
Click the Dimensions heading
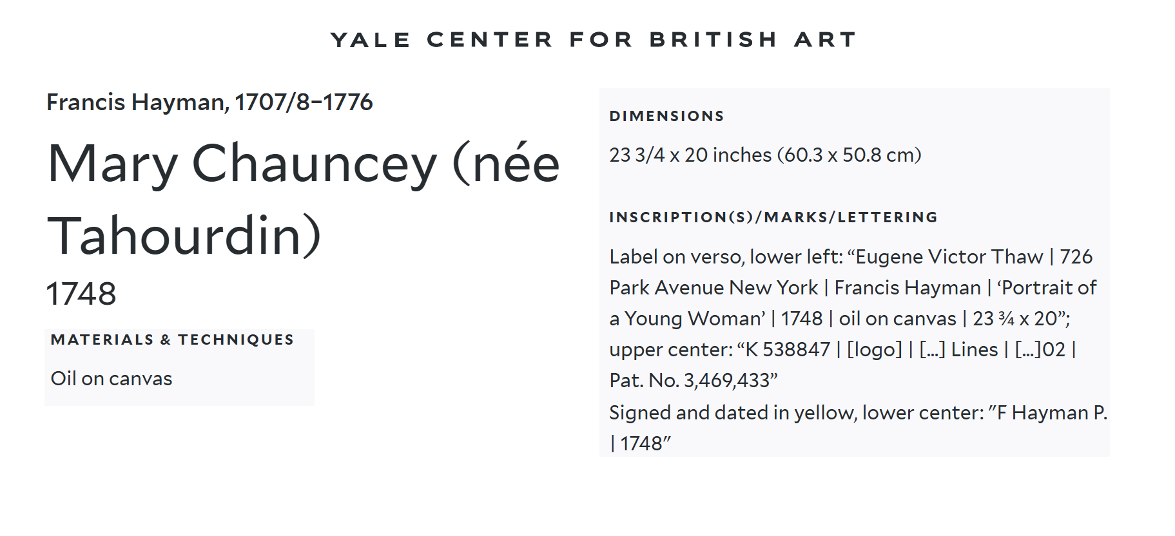(x=666, y=116)
